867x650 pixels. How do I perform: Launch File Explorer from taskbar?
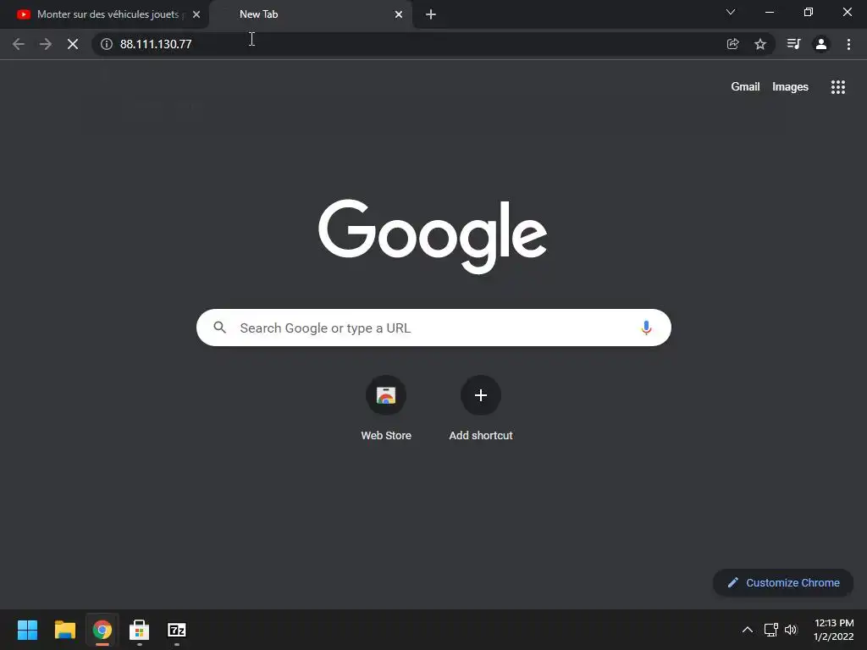[64, 630]
